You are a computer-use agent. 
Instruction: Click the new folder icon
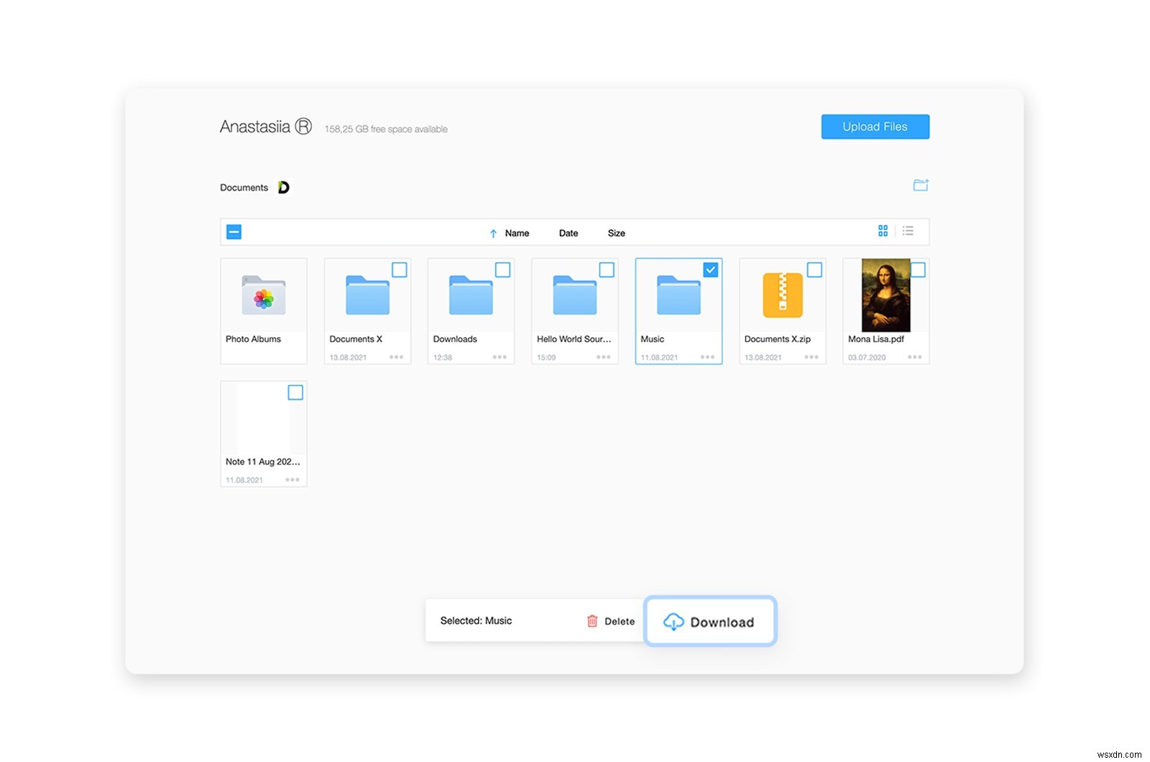pyautogui.click(x=921, y=185)
